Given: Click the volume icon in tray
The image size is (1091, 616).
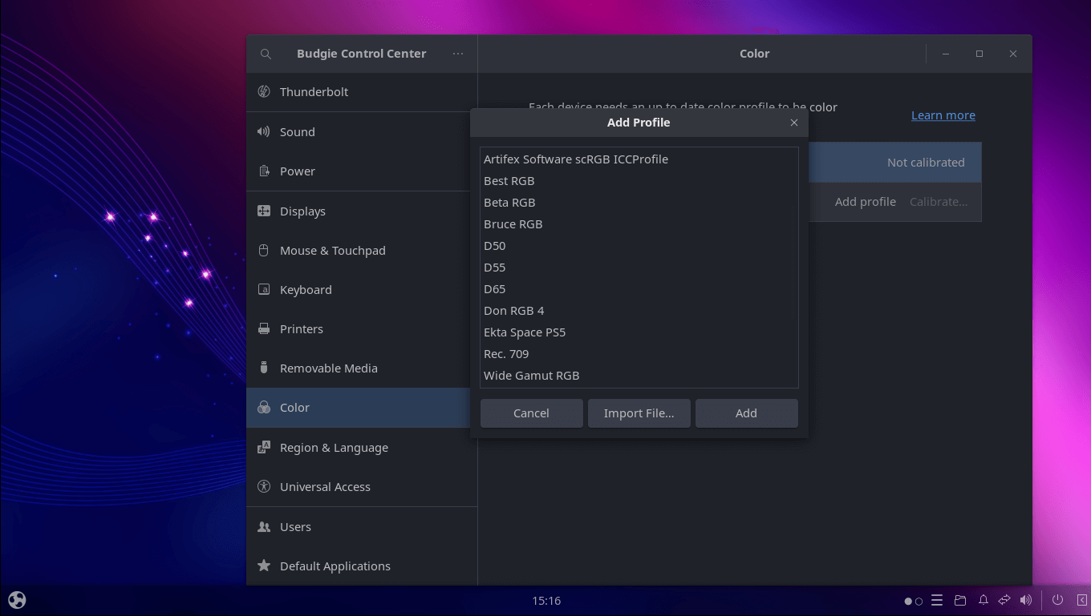Looking at the screenshot, I should [x=1026, y=600].
